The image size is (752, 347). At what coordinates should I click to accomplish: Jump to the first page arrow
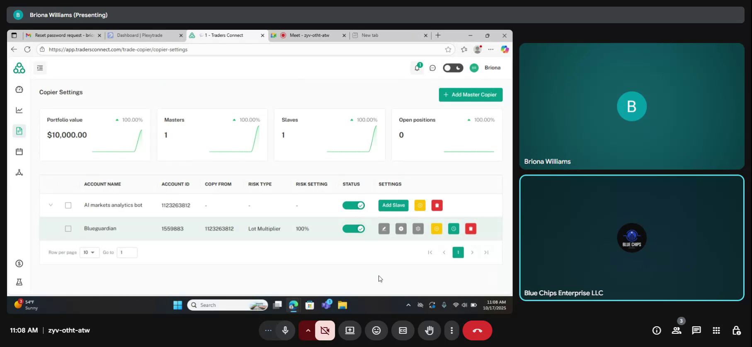(x=430, y=253)
